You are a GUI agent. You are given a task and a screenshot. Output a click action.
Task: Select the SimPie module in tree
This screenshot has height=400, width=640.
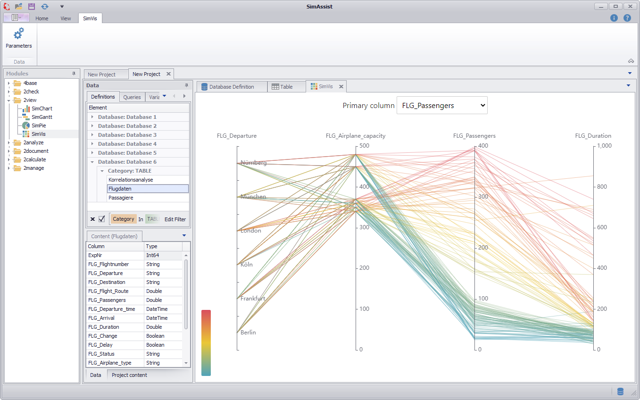click(38, 125)
